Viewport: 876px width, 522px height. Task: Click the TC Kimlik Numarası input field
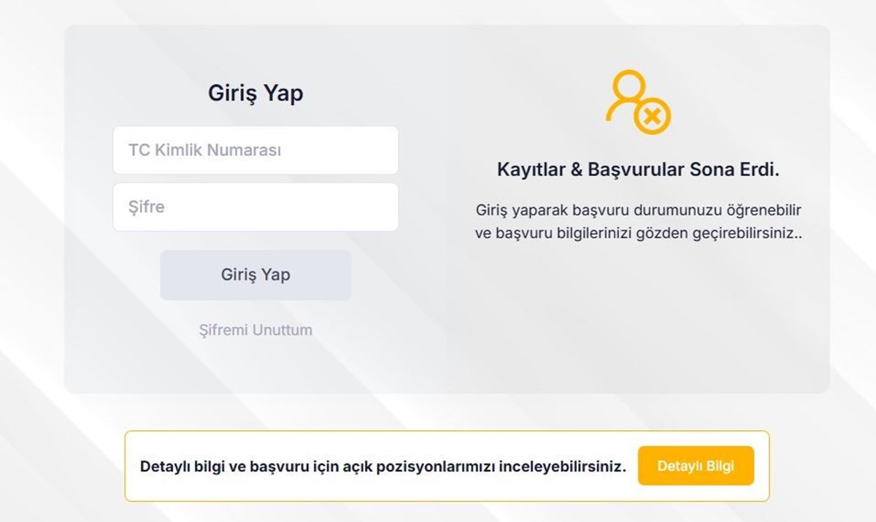(x=255, y=150)
